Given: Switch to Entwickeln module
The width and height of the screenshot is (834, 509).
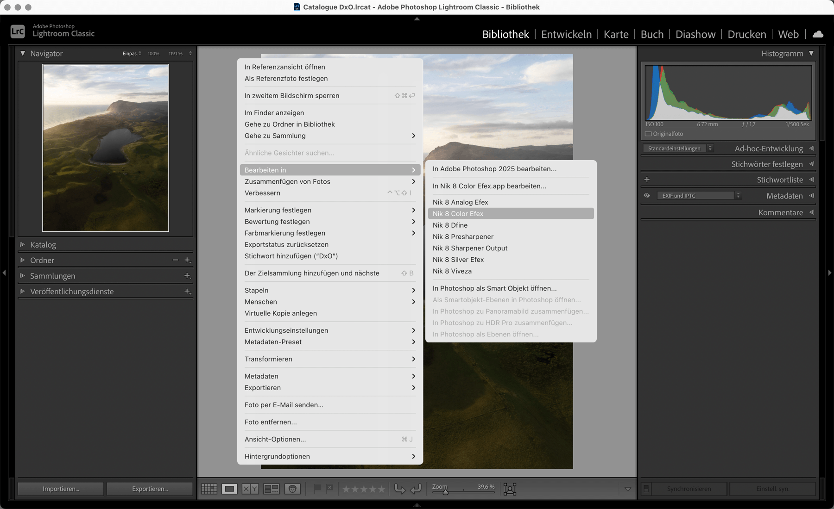Looking at the screenshot, I should pos(566,34).
